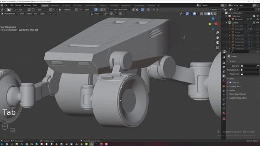The height and width of the screenshot is (146, 260).
Task: Open the Non-Destructive mode dropdown
Action: pyautogui.click(x=122, y=10)
